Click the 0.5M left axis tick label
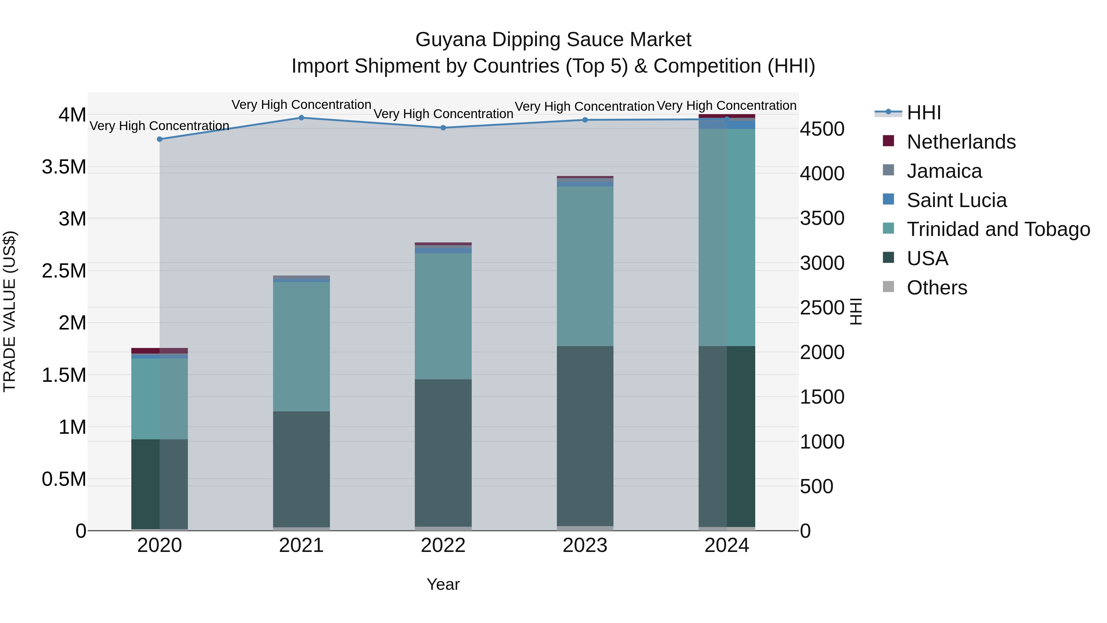The height and width of the screenshot is (623, 1107). (x=64, y=479)
